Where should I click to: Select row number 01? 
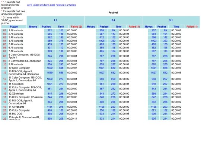pos(4,31)
